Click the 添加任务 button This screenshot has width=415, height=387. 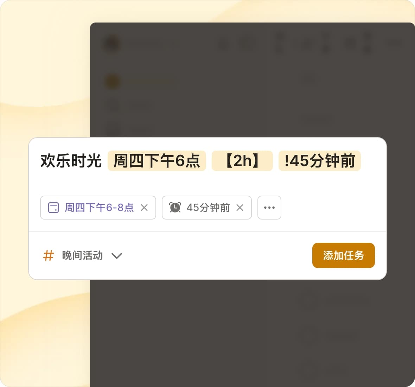[x=344, y=255]
